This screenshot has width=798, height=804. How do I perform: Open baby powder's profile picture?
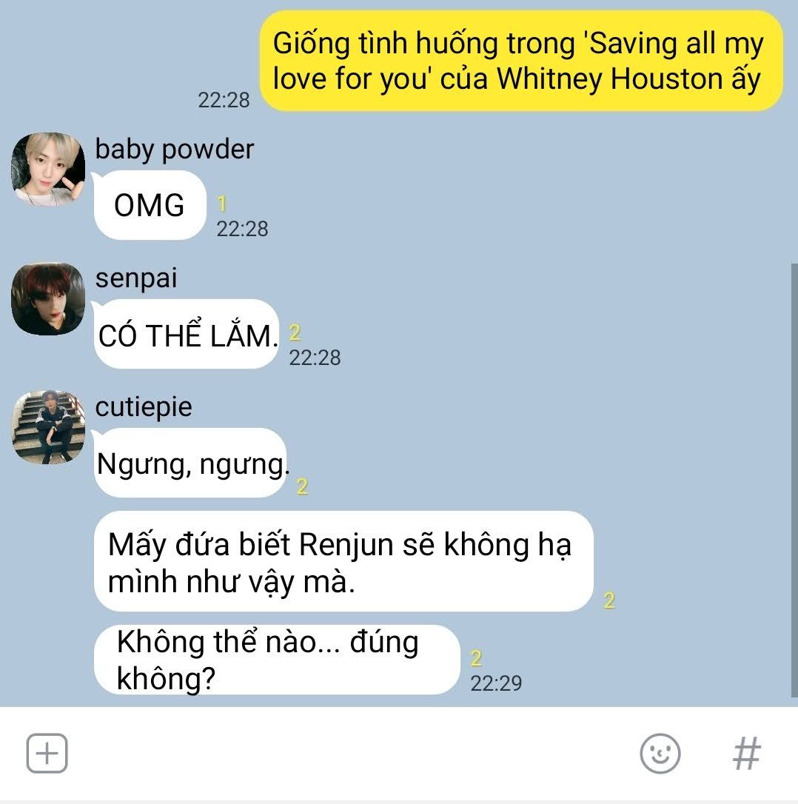click(x=48, y=170)
